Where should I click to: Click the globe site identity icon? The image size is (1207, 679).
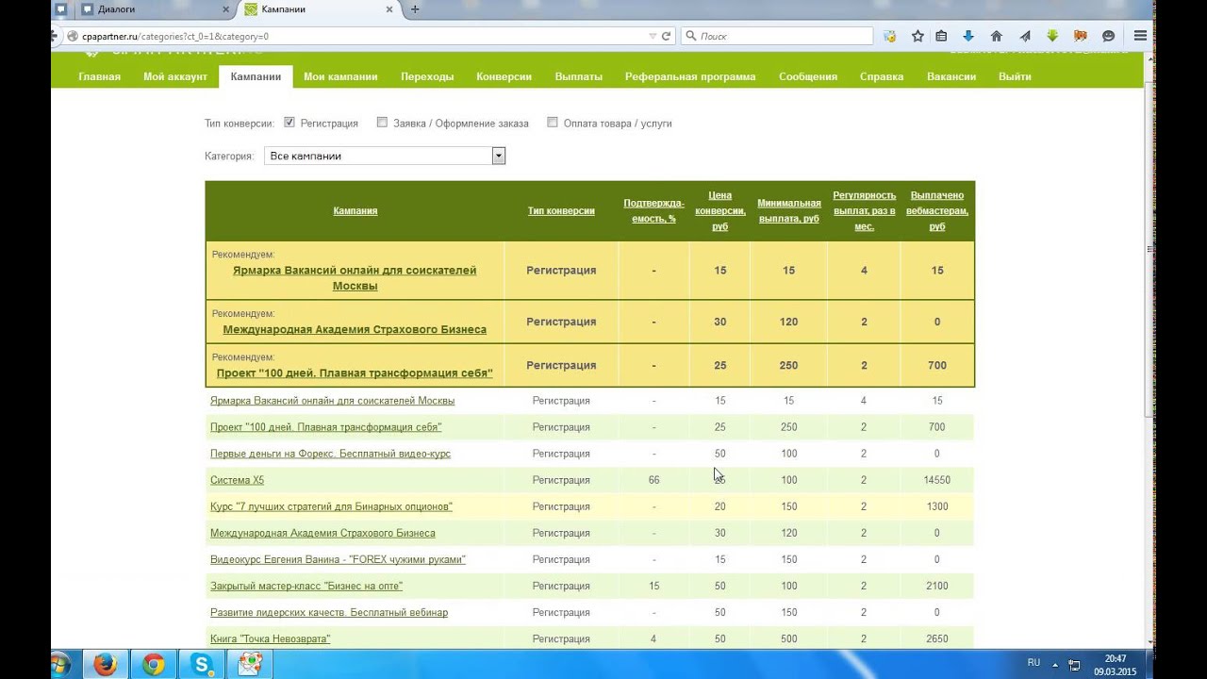coord(72,36)
